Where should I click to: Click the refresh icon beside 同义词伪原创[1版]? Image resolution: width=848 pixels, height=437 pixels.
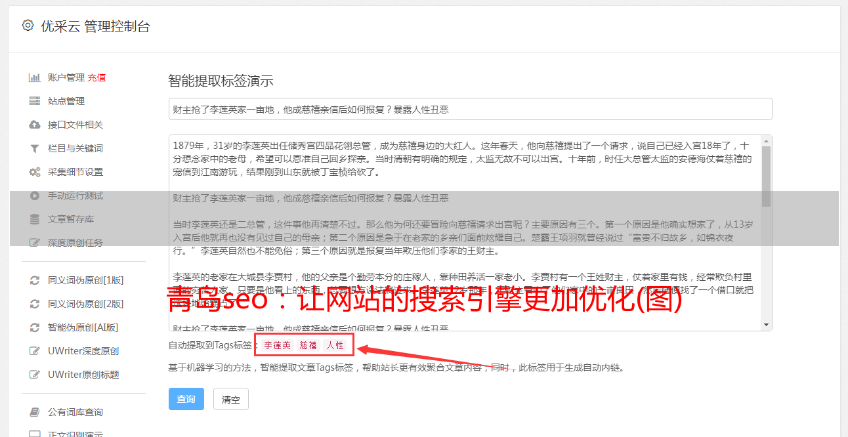tap(35, 280)
